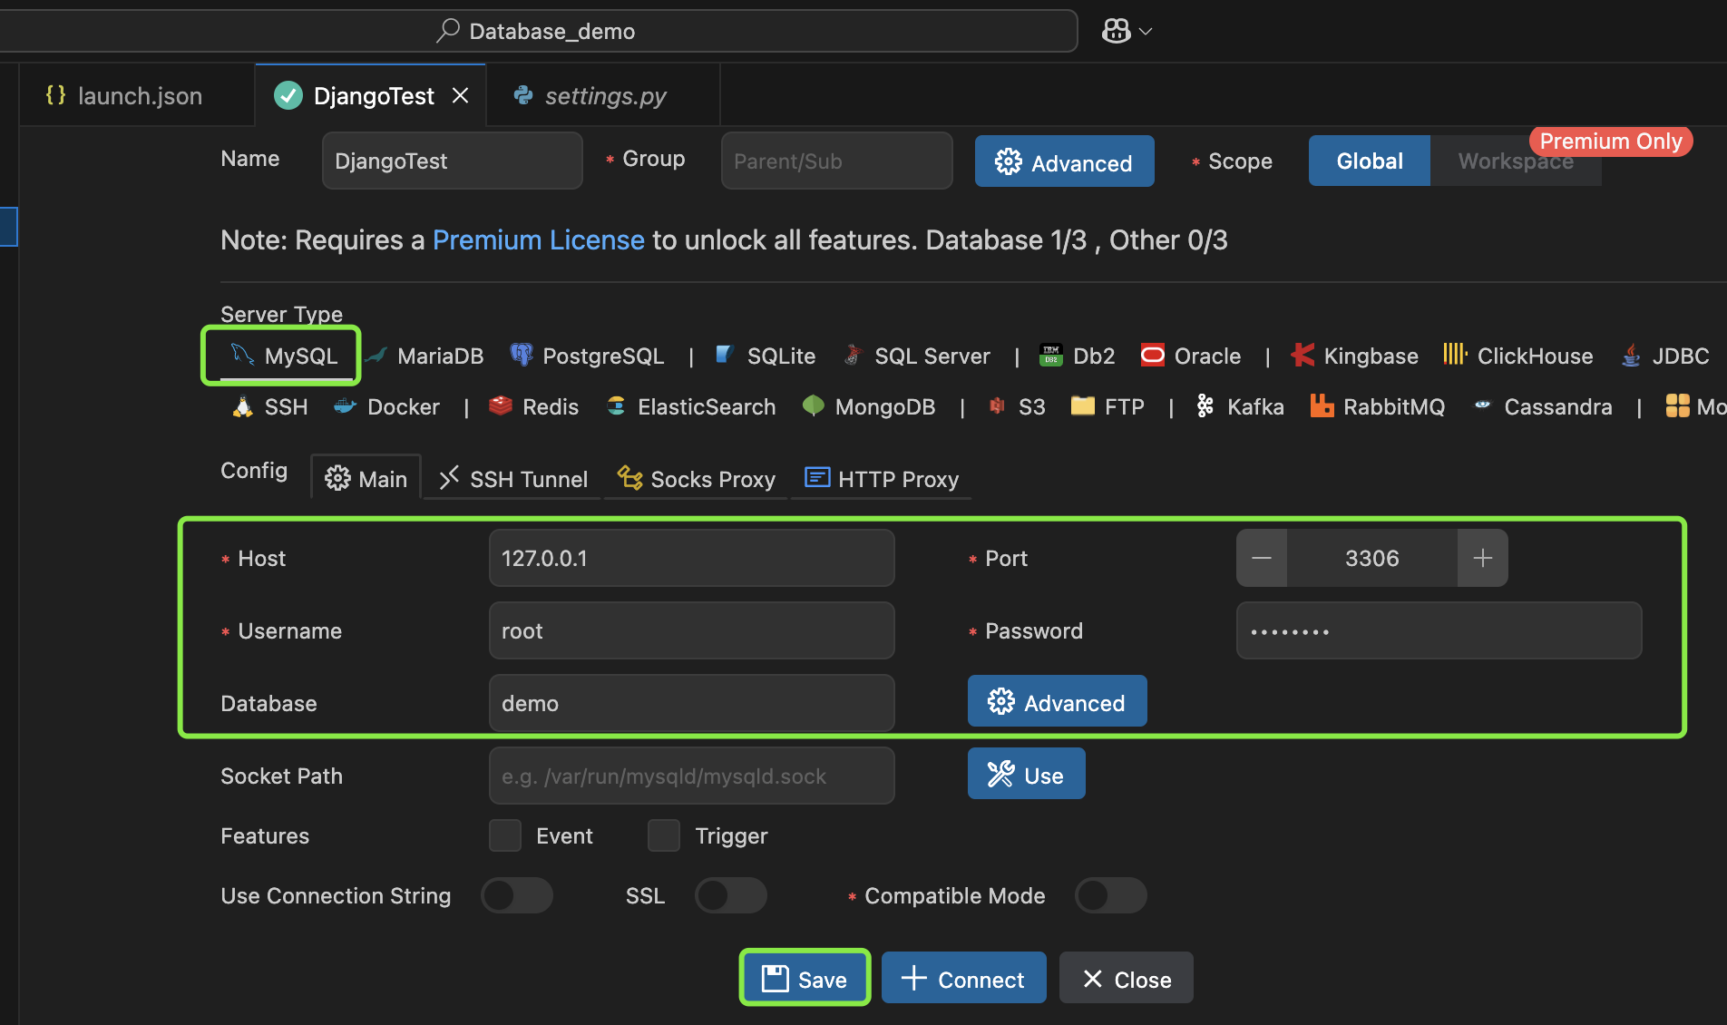
Task: Pick SQLite server type
Action: tap(765, 356)
